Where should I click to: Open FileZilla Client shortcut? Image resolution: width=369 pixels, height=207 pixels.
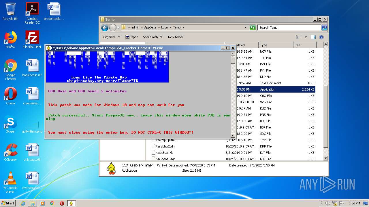(32, 40)
